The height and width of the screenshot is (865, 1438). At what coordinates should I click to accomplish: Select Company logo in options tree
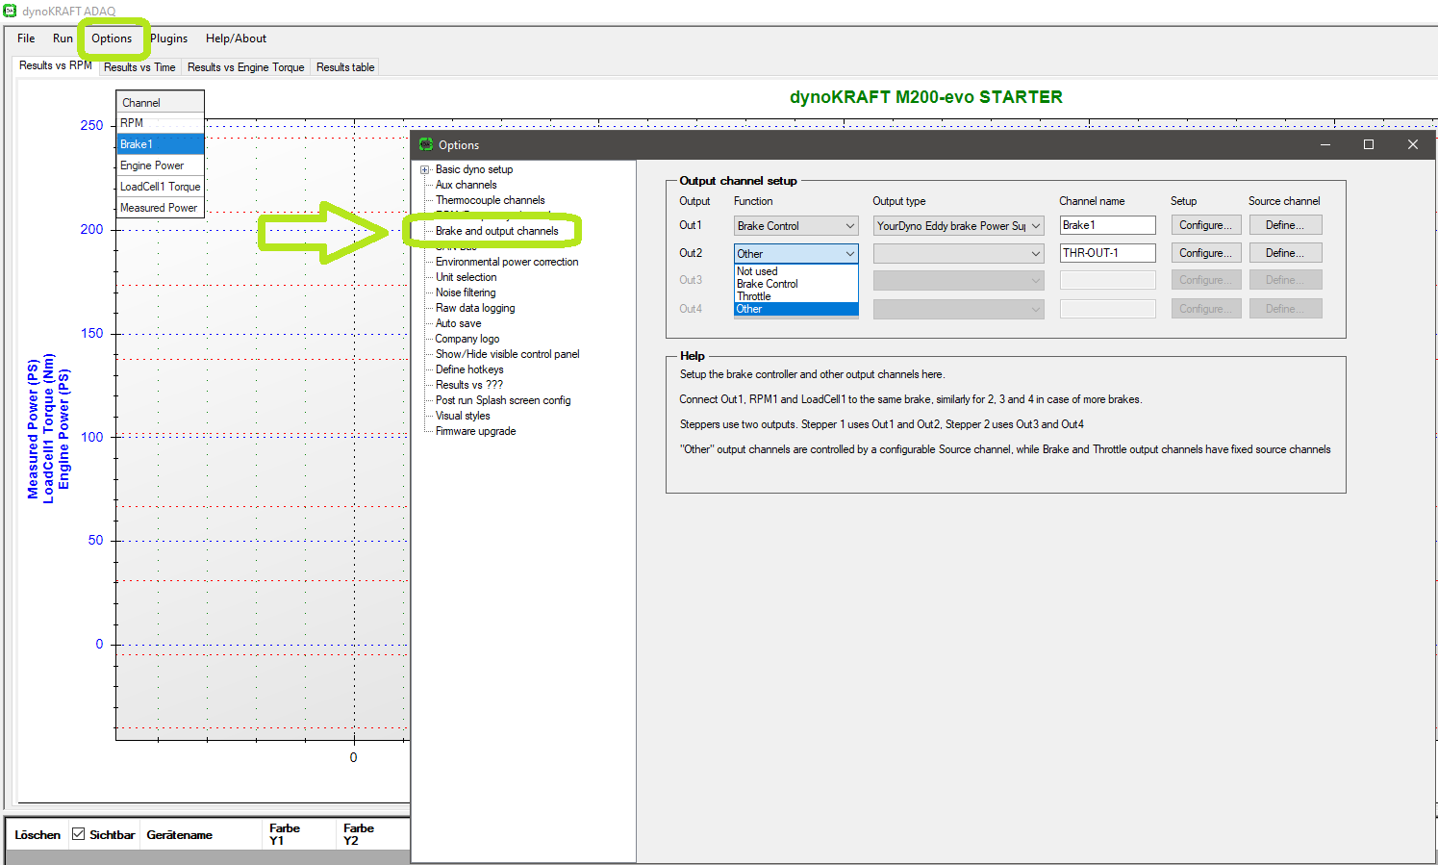point(467,339)
